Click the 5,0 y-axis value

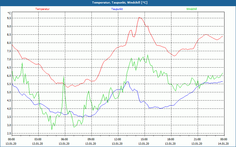(x=9, y=92)
